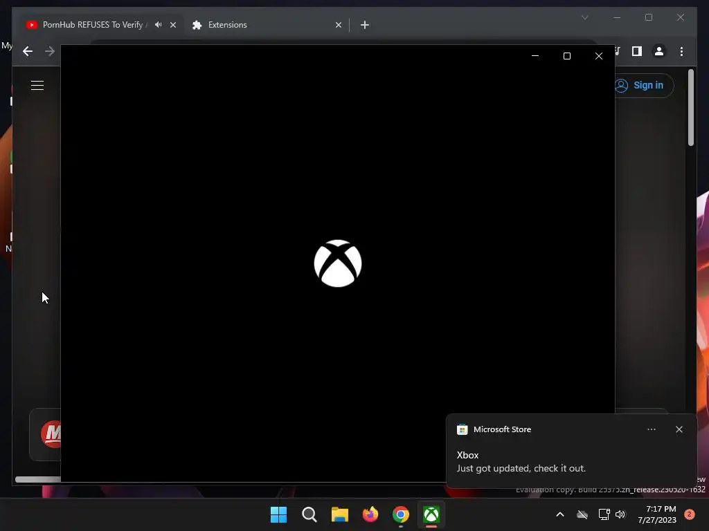Open Chrome's three-dot menu
709x531 pixels.
(681, 51)
